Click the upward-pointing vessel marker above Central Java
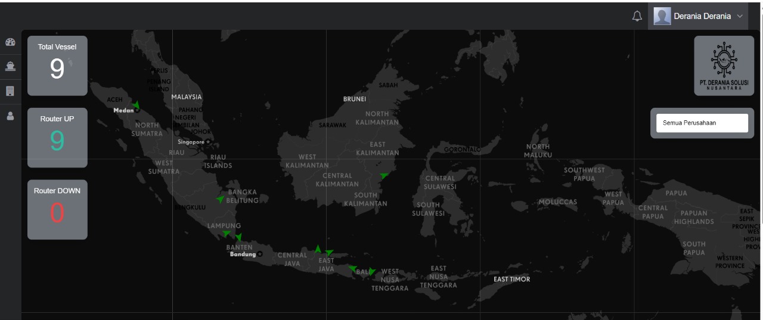This screenshot has width=763, height=320. (x=318, y=248)
